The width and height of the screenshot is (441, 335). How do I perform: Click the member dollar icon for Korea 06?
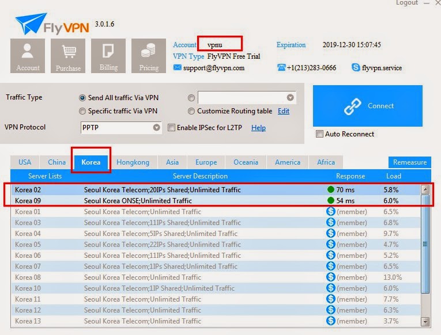click(x=331, y=255)
